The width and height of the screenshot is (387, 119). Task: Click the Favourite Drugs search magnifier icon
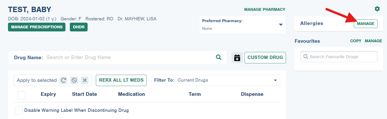coord(306,57)
